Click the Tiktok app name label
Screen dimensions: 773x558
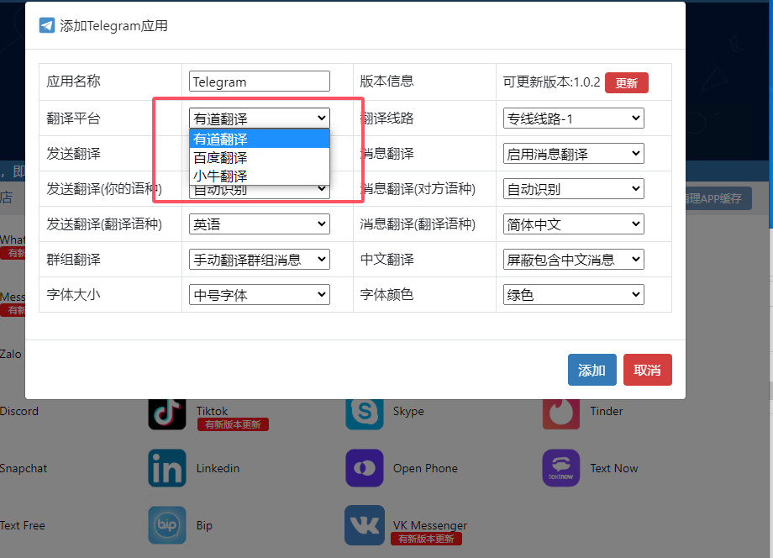[x=212, y=411]
